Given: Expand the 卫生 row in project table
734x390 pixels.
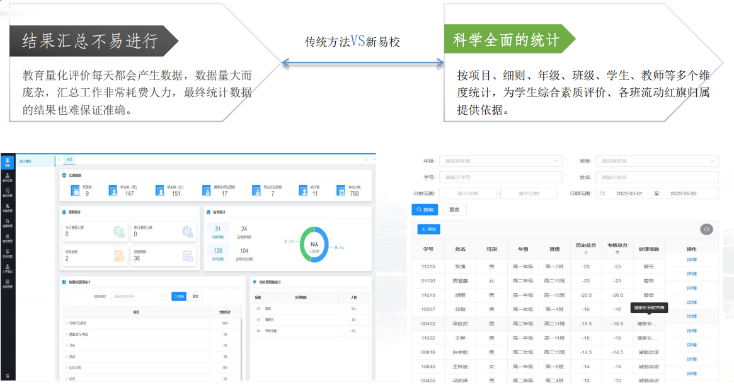Looking at the screenshot, I should 66,345.
